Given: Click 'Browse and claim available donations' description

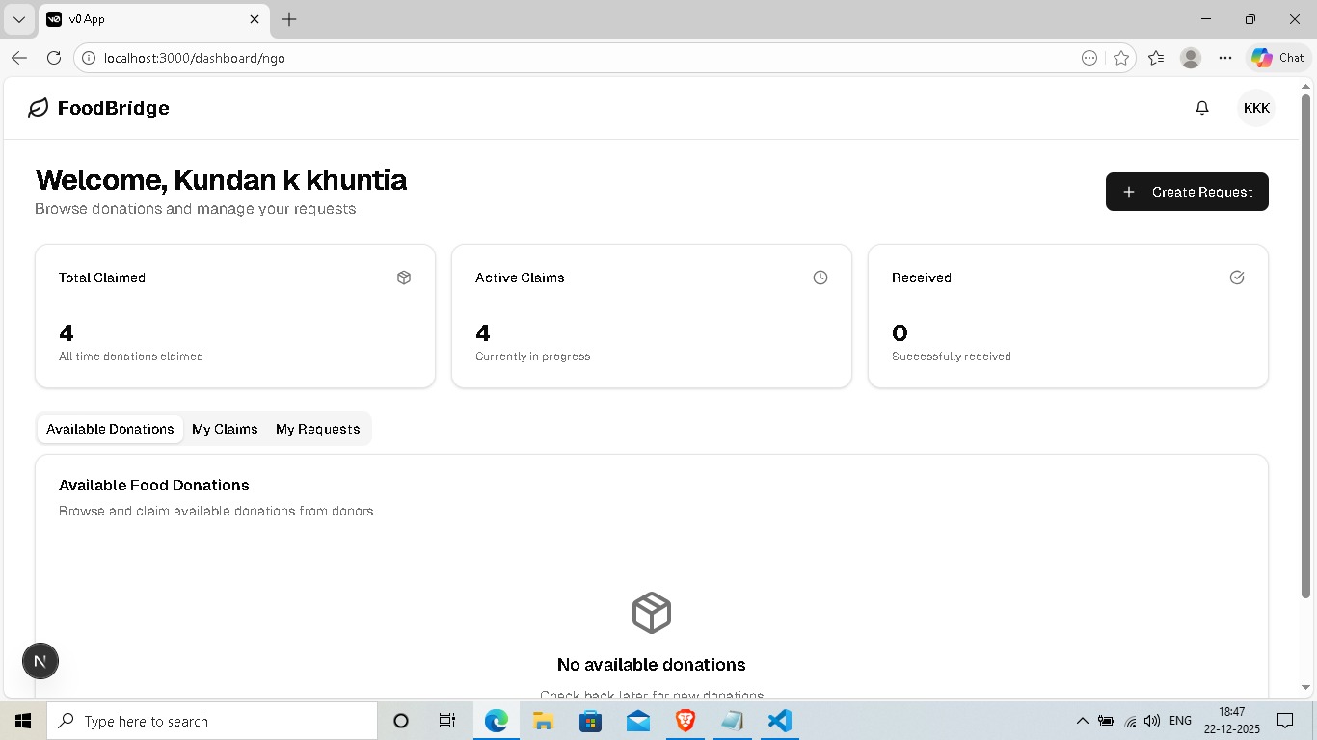Looking at the screenshot, I should pyautogui.click(x=216, y=511).
